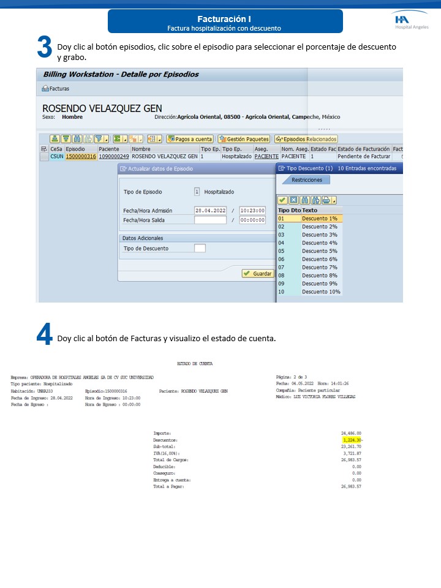The height and width of the screenshot is (588, 441).
Task: Select the episode row selector box
Action: coord(43,157)
